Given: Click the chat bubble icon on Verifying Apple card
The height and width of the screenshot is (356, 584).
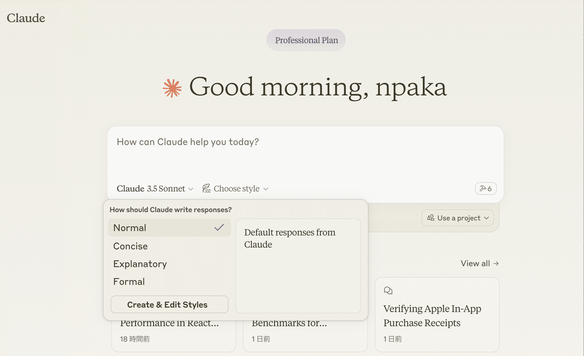Looking at the screenshot, I should point(388,290).
